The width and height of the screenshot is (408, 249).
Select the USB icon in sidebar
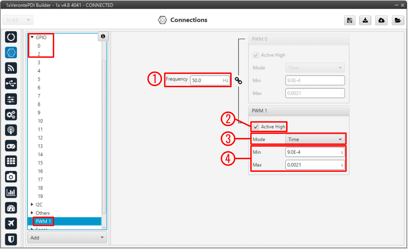click(11, 83)
